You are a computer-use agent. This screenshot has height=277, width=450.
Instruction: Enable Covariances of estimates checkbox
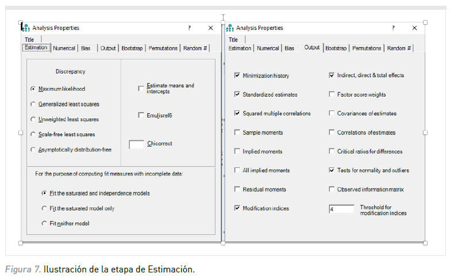pos(332,113)
